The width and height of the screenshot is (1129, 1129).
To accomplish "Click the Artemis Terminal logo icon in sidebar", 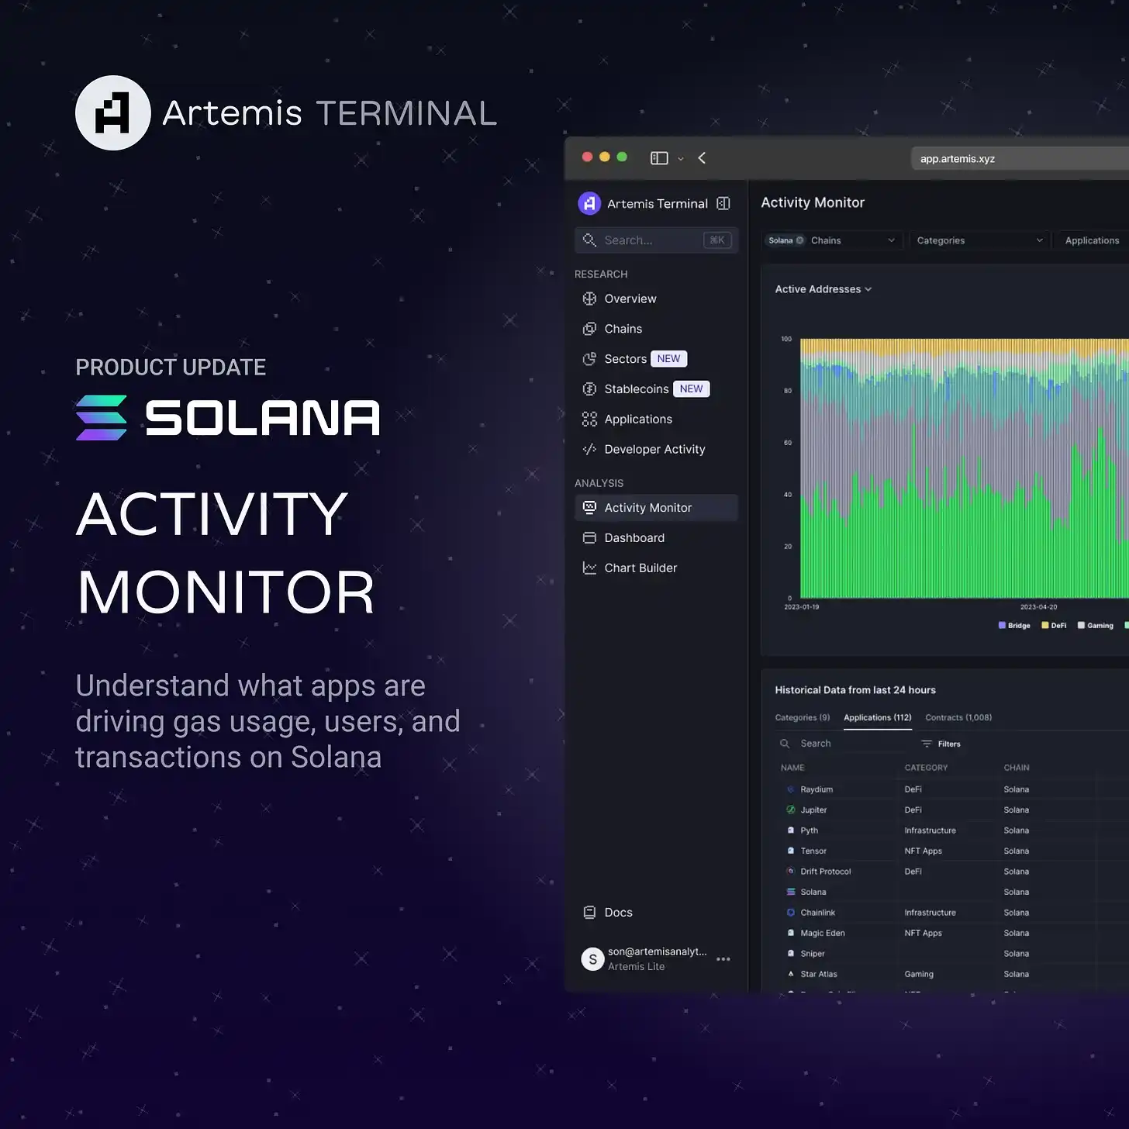I will tap(589, 203).
